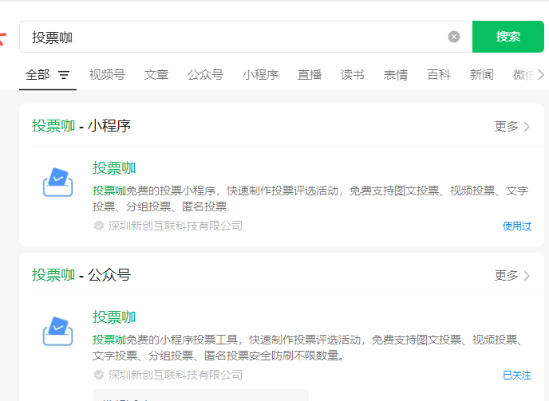This screenshot has height=401, width=549.
Task: Open 更多 in the 小程序 section
Action: (512, 126)
